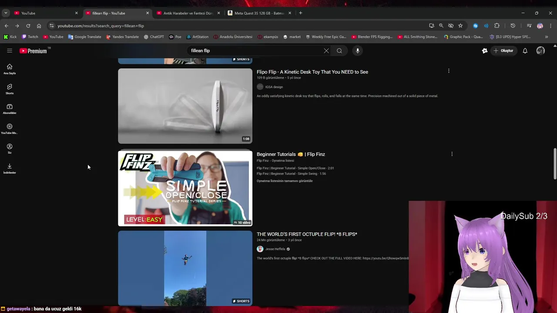The height and width of the screenshot is (313, 557).
Task: Open Shorts in the sidebar
Action: click(x=10, y=89)
